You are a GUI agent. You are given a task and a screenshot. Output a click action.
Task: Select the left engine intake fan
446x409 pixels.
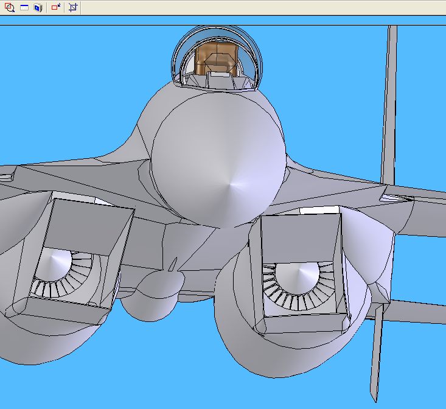61,274
